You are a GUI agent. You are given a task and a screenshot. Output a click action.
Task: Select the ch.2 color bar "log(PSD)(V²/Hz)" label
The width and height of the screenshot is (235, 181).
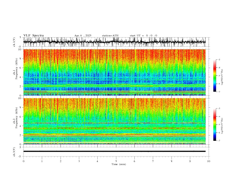coord(222,126)
